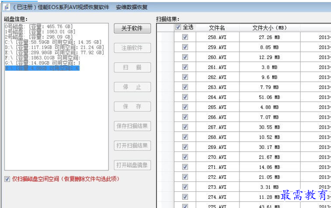The height and width of the screenshot is (208, 331).
Task: Select the highlighted H:\ drive entry
Action: 42,68
